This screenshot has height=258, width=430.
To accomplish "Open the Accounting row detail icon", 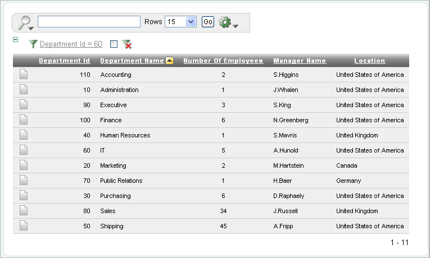I will (24, 75).
